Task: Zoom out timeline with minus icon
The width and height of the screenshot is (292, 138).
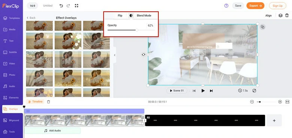Action: [x=252, y=102]
